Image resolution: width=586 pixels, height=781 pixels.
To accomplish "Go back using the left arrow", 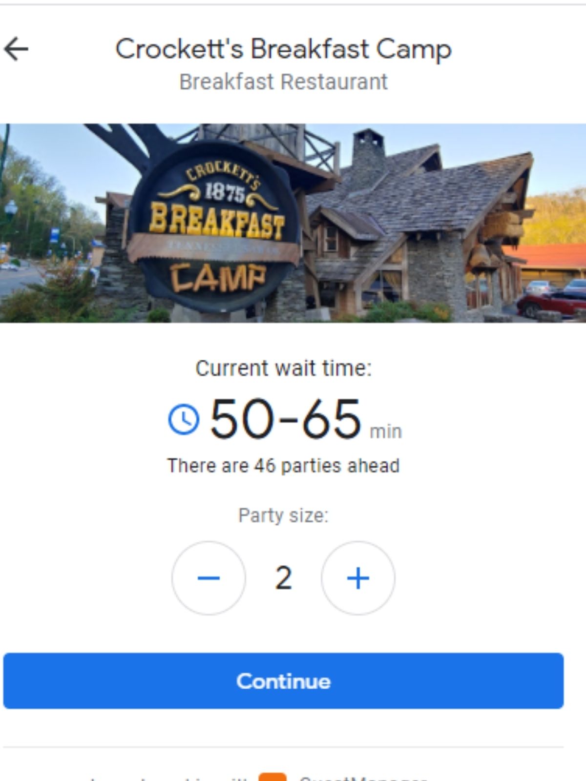I will click(16, 49).
